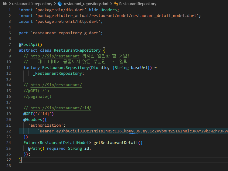Click RestaurantDetailModel type on line 24

64,143
